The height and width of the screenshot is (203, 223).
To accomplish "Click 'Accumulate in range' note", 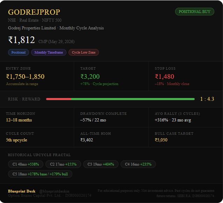I will pos(22,84).
